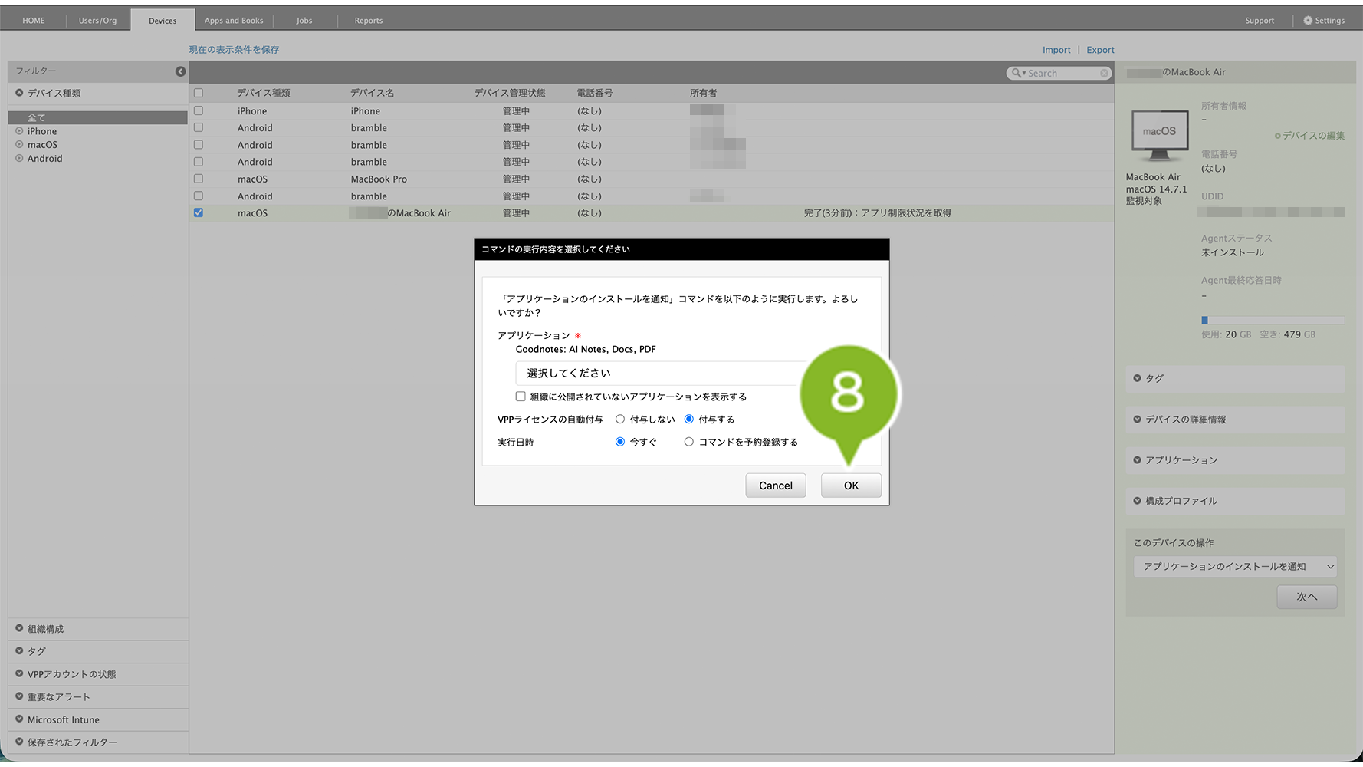The image size is (1363, 767).
Task: Select the 全て device type filter
Action: point(98,117)
